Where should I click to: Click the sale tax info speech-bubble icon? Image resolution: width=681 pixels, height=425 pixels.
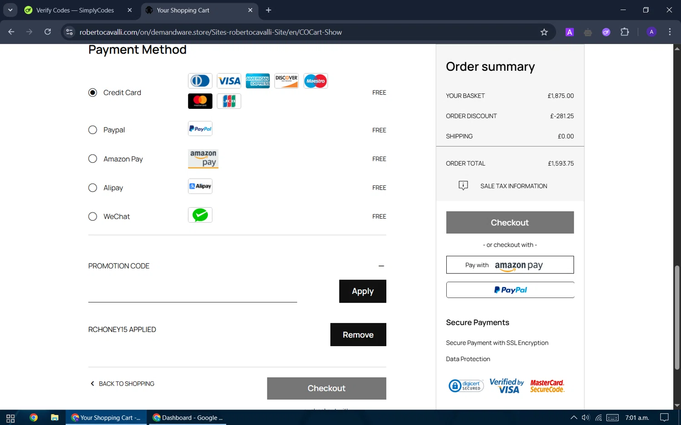point(463,185)
